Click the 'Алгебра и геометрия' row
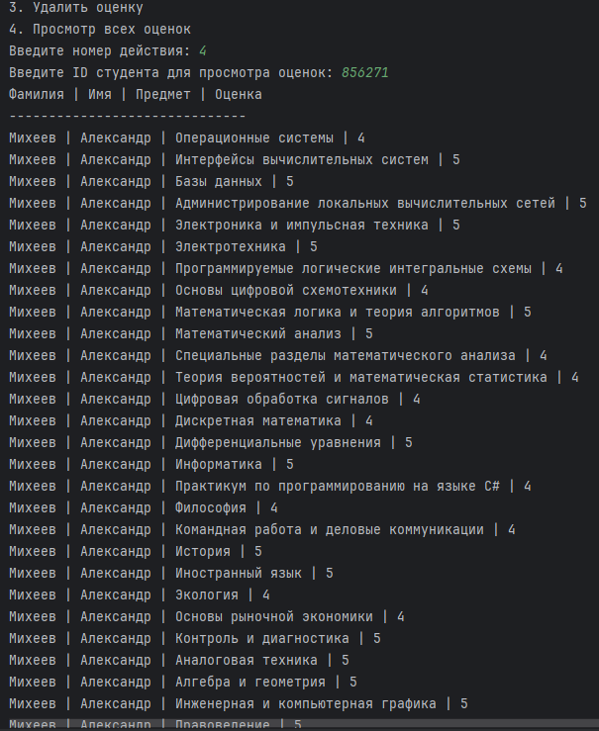Viewport: 599px width, 731px height. pos(183,683)
